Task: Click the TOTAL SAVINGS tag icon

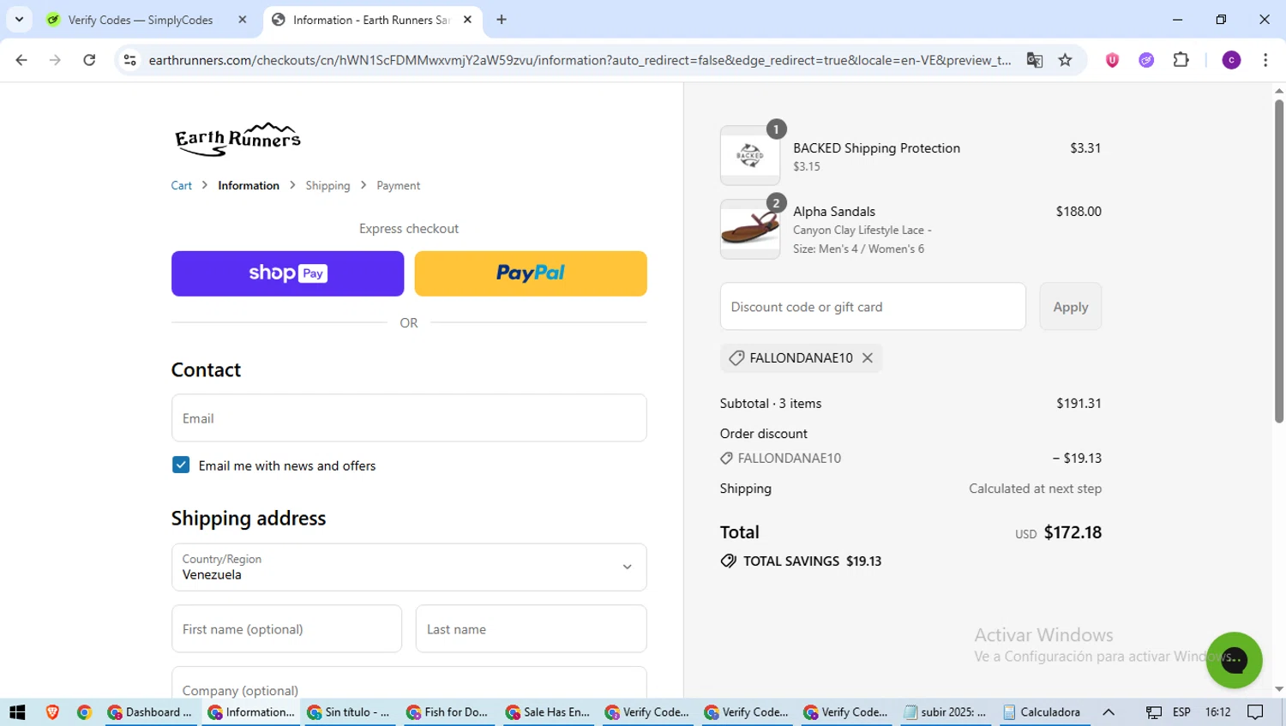Action: tap(729, 561)
